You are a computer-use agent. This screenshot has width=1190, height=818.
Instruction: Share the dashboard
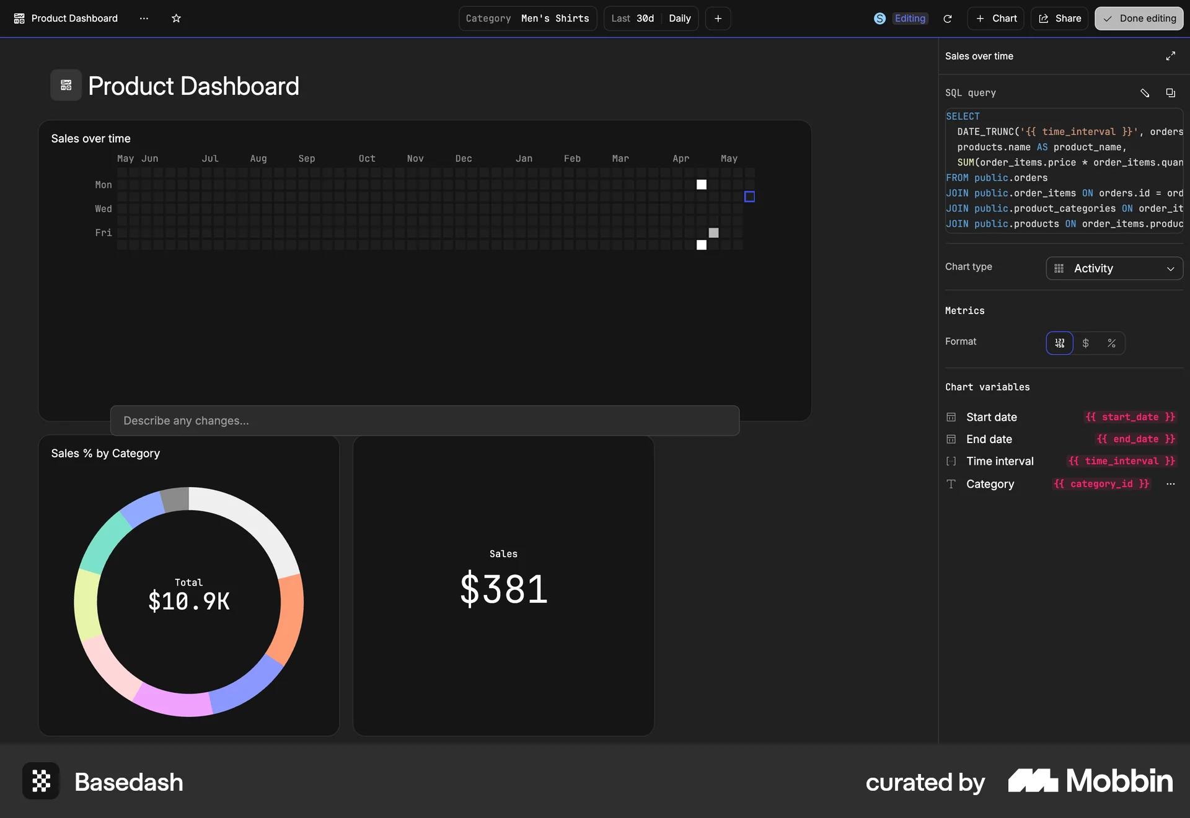coord(1059,19)
